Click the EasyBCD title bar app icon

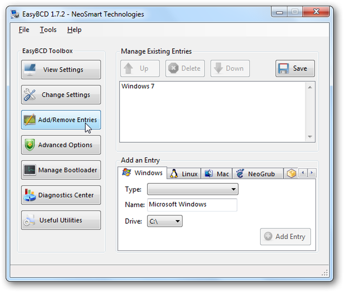15,14
